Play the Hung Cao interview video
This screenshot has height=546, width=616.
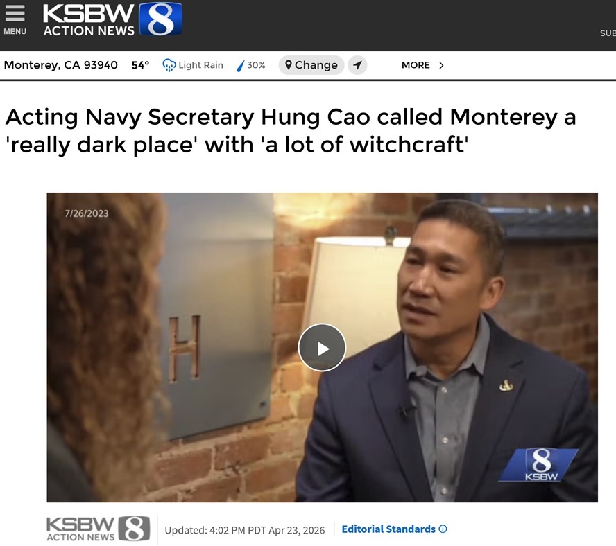point(322,347)
